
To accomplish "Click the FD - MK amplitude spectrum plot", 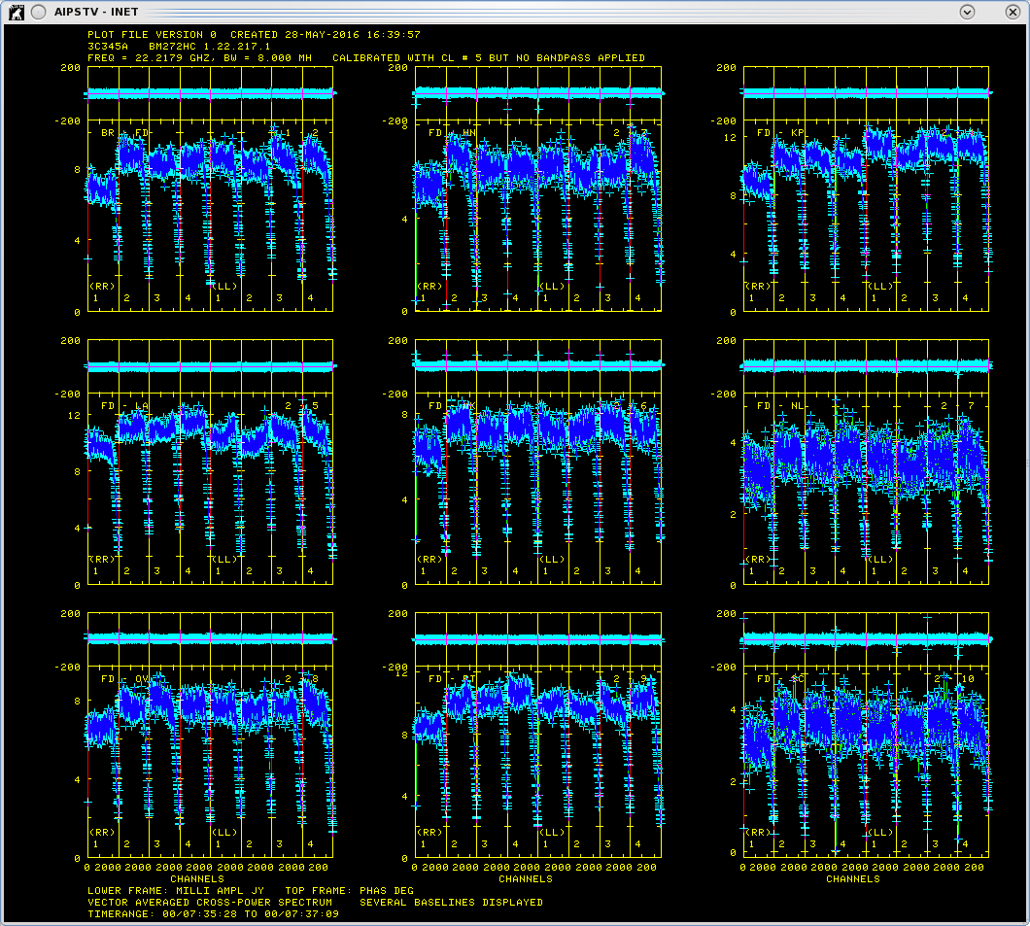I will coord(538,490).
